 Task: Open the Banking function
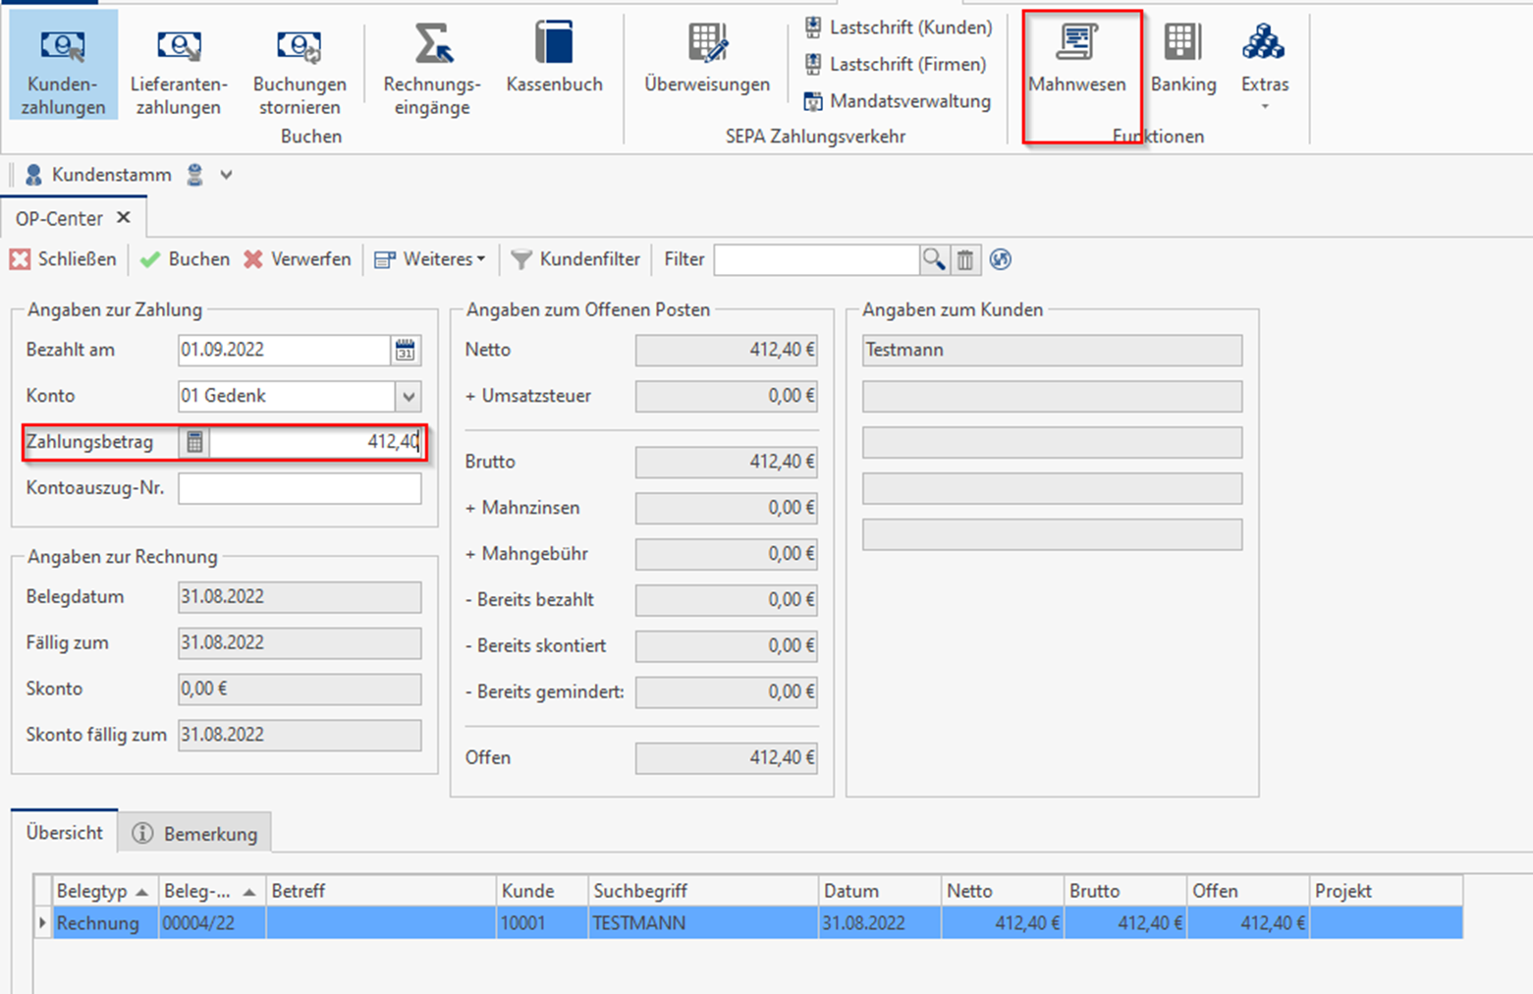1183,59
